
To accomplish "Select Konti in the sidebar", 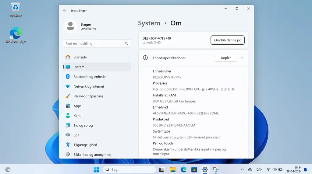I will pos(77,116).
